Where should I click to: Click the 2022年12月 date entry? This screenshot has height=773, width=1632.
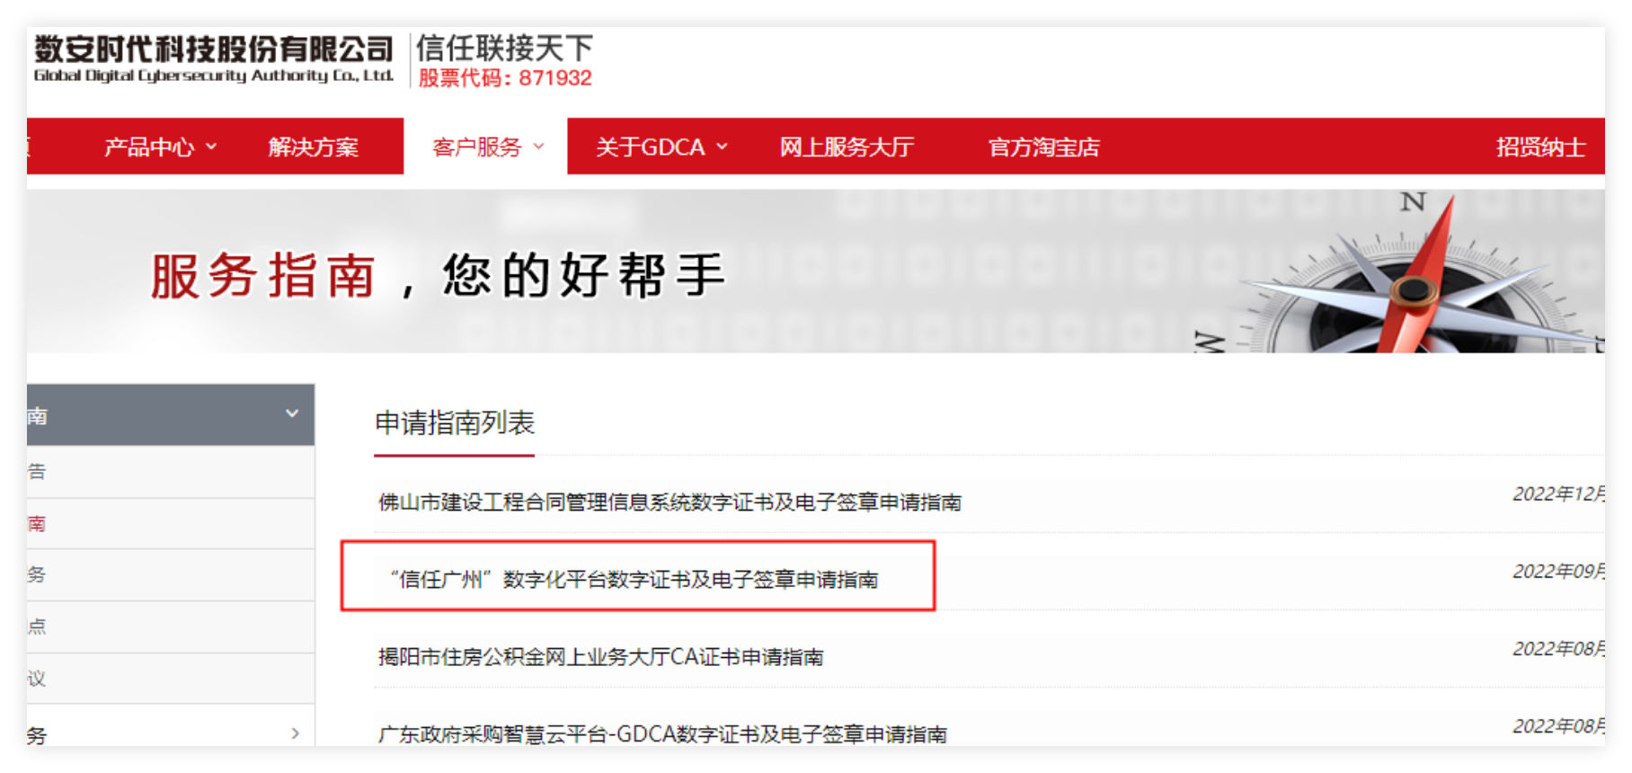click(1558, 494)
